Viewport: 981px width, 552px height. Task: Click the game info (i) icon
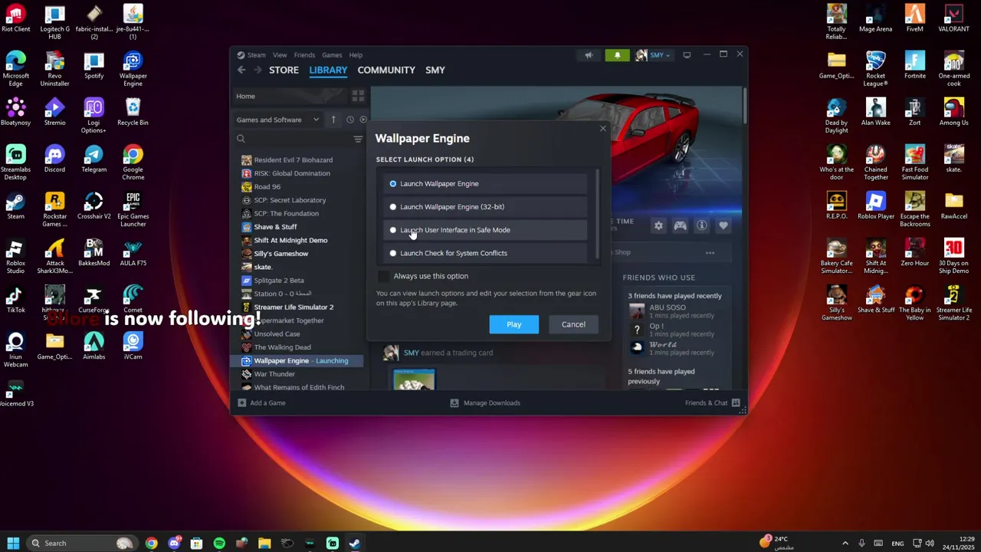(701, 226)
